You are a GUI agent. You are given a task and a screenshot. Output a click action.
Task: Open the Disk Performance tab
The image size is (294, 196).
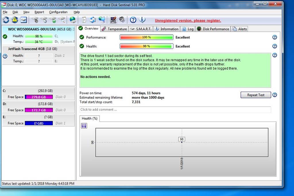click(x=213, y=29)
